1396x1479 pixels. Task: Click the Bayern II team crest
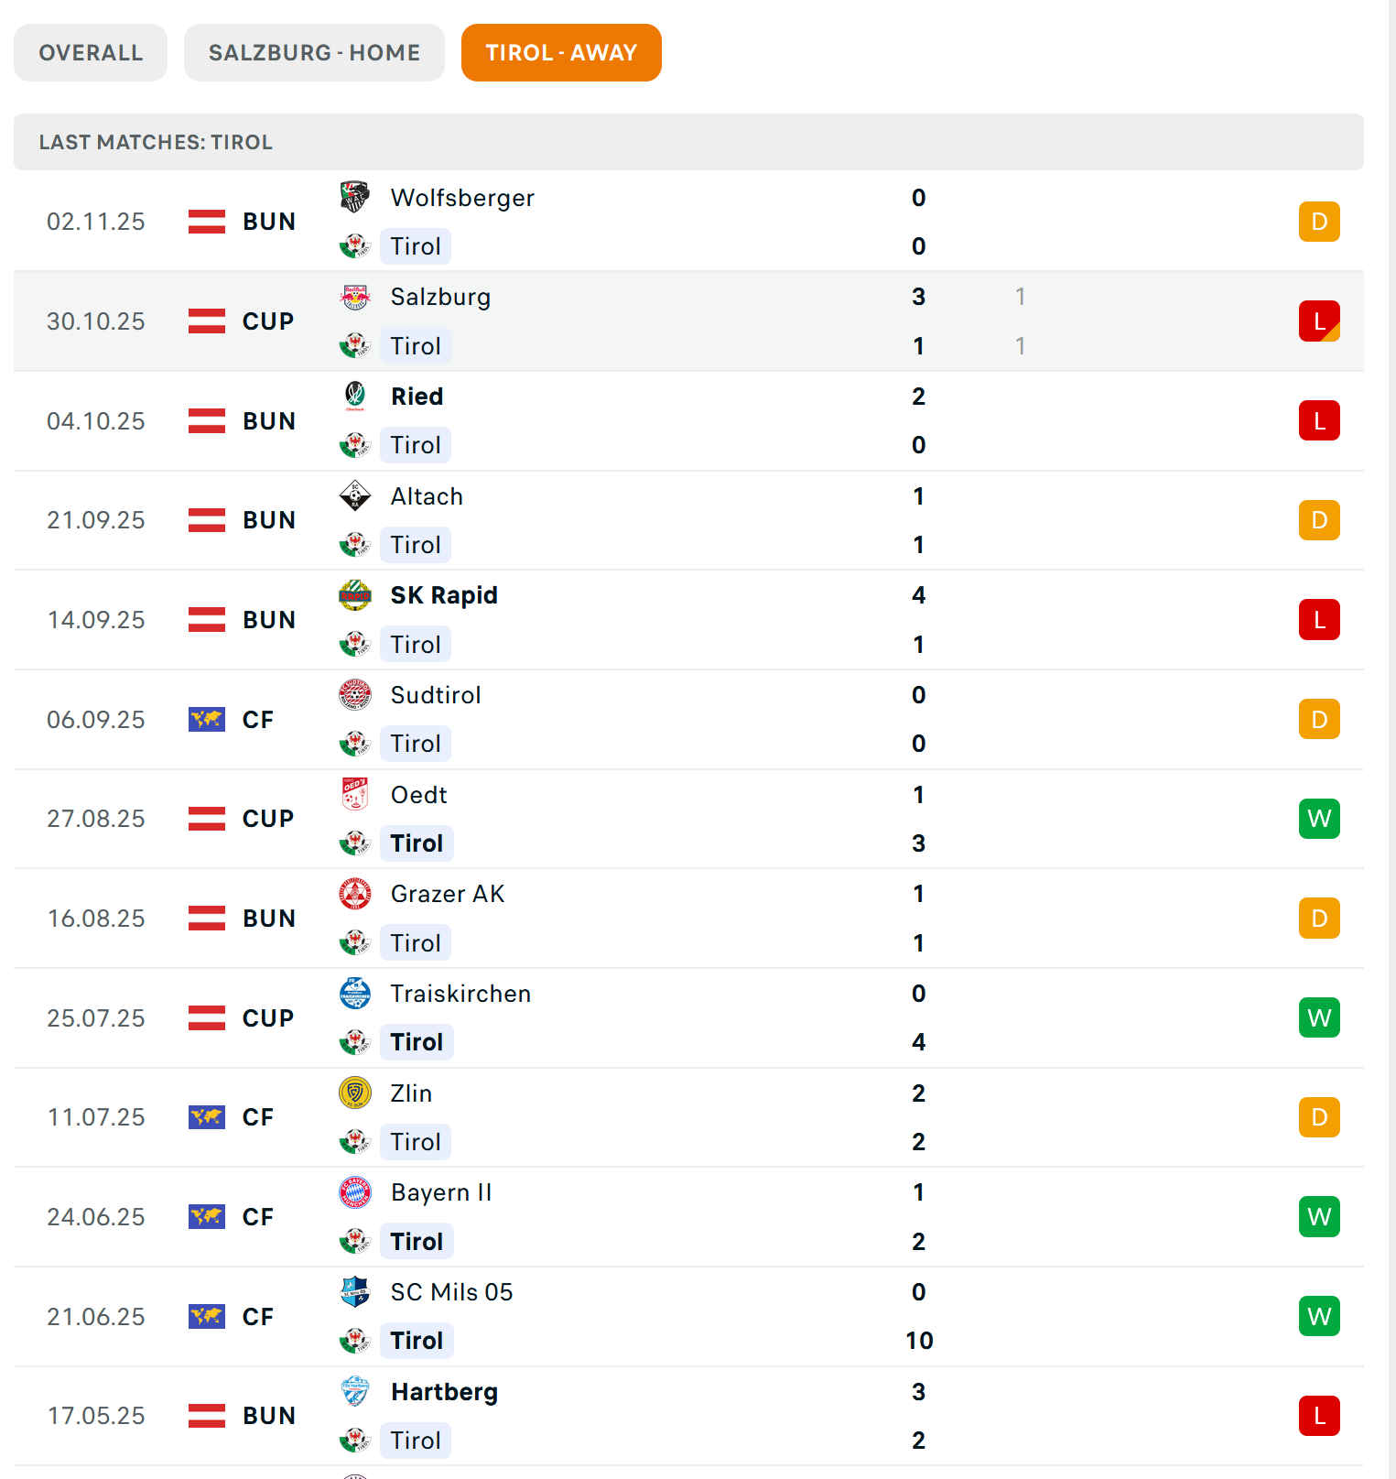(x=355, y=1192)
